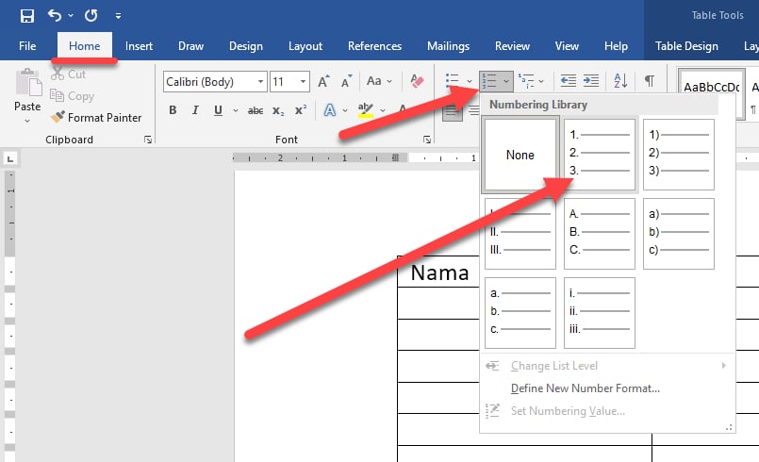Toggle Bold formatting
Screen dimensions: 759x462
(x=173, y=110)
